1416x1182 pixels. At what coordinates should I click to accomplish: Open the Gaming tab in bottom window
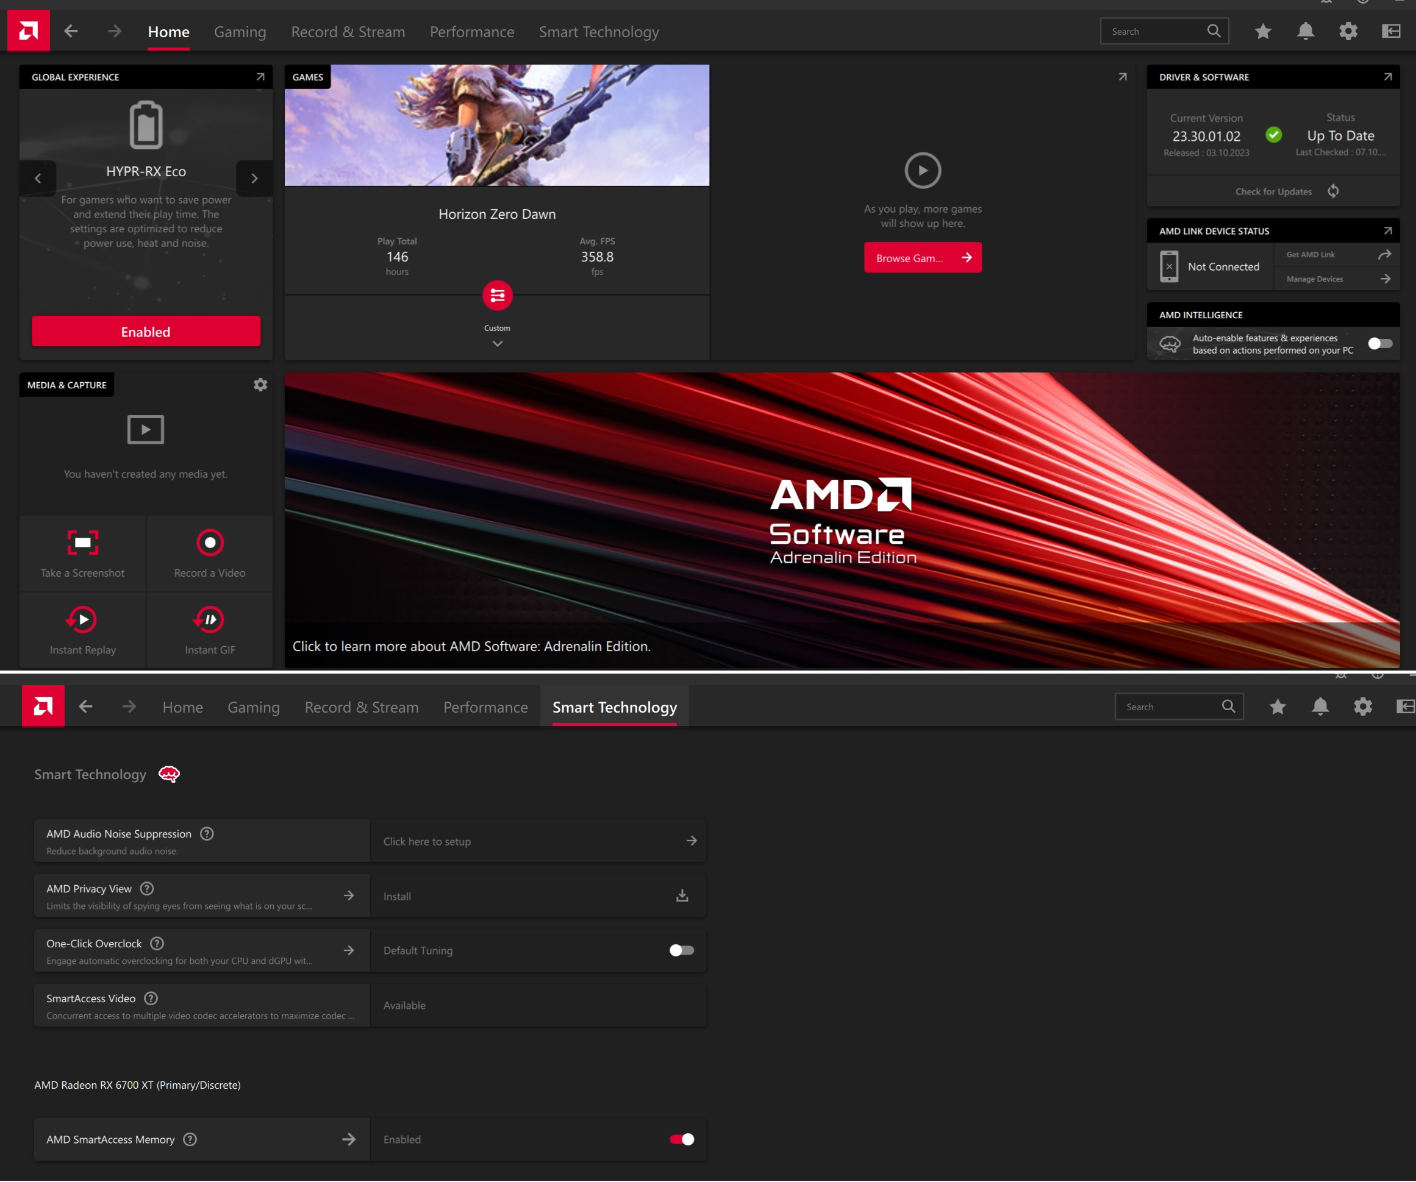(254, 707)
